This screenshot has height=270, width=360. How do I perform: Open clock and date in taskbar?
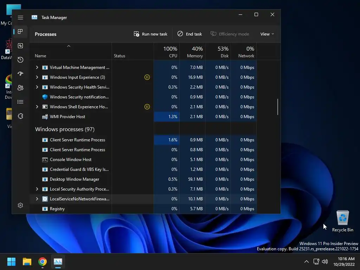coord(344,262)
